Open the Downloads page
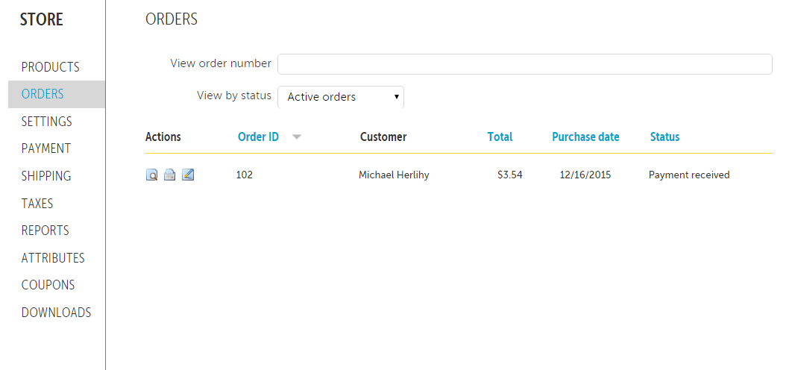This screenshot has height=370, width=792. [x=56, y=313]
